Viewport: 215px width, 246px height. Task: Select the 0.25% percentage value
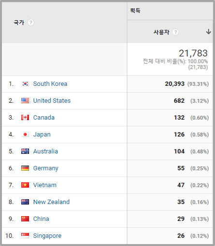click(x=200, y=168)
